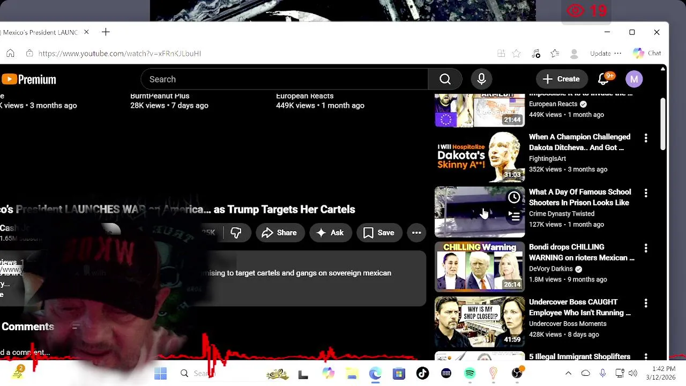The height and width of the screenshot is (386, 686).
Task: Click the browser Home icon
Action: click(x=10, y=54)
